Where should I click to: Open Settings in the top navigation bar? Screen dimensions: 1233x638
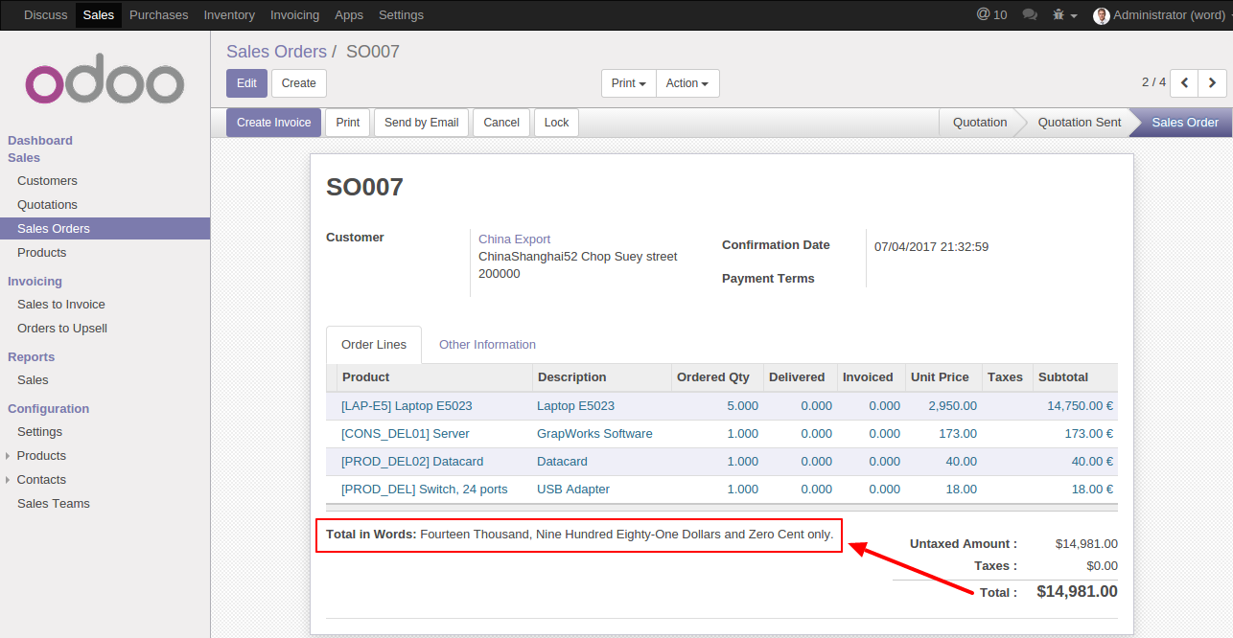tap(401, 15)
